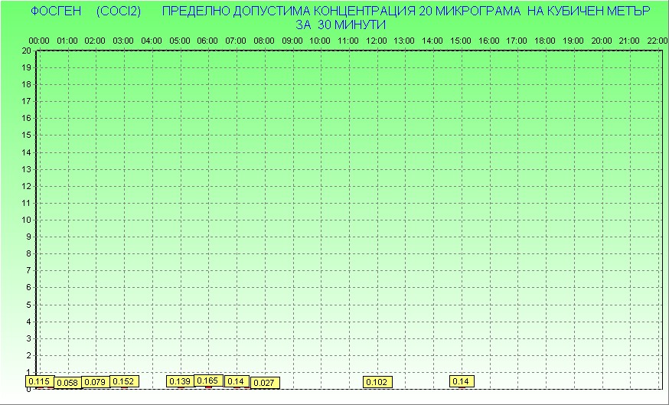Click the vertical axis value 2
Image resolution: width=669 pixels, height=405 pixels.
click(28, 355)
